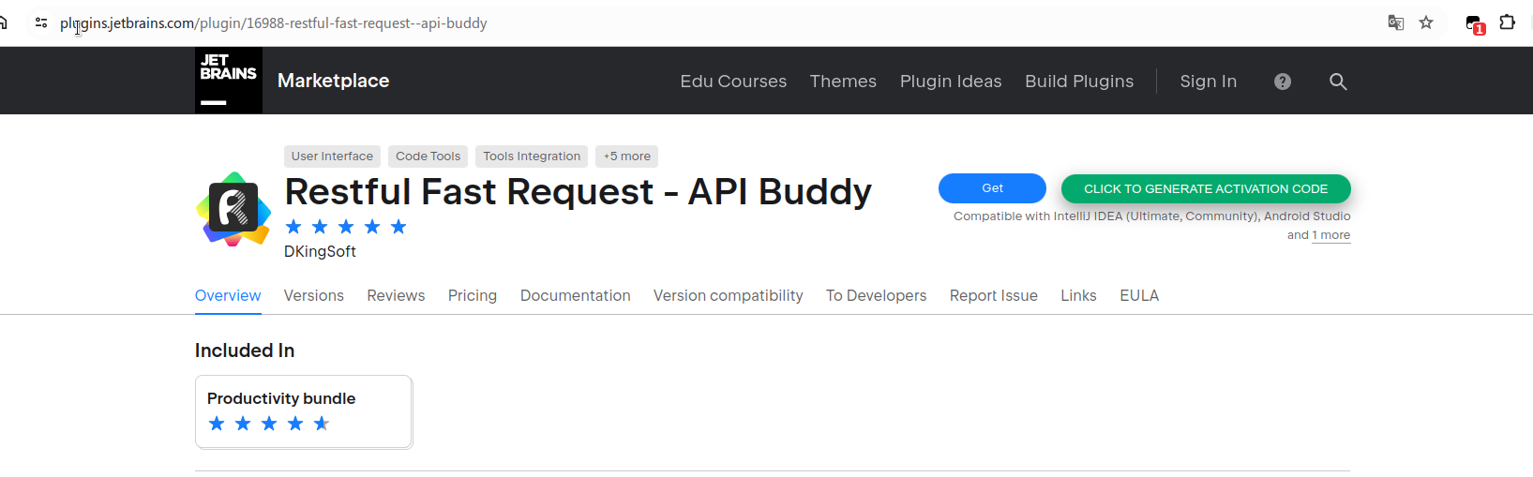Expand the +5 more tags
The image size is (1533, 477).
tap(627, 157)
